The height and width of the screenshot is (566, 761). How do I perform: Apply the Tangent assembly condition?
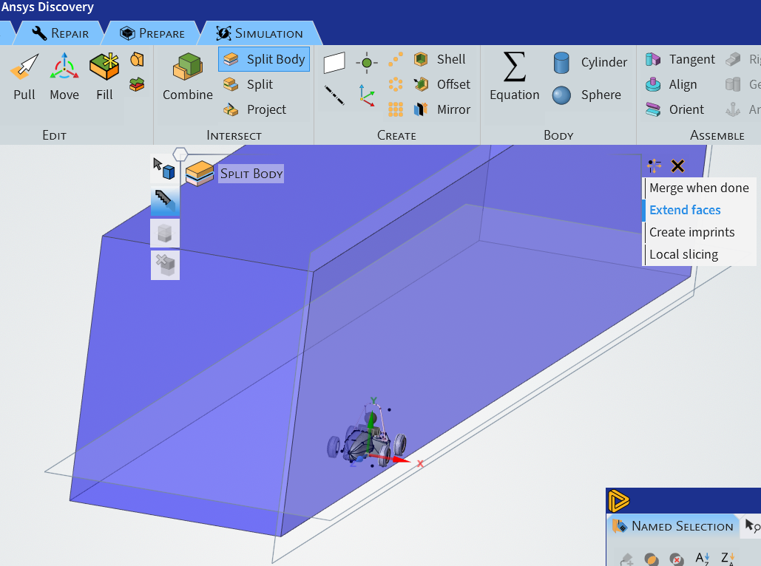click(680, 59)
